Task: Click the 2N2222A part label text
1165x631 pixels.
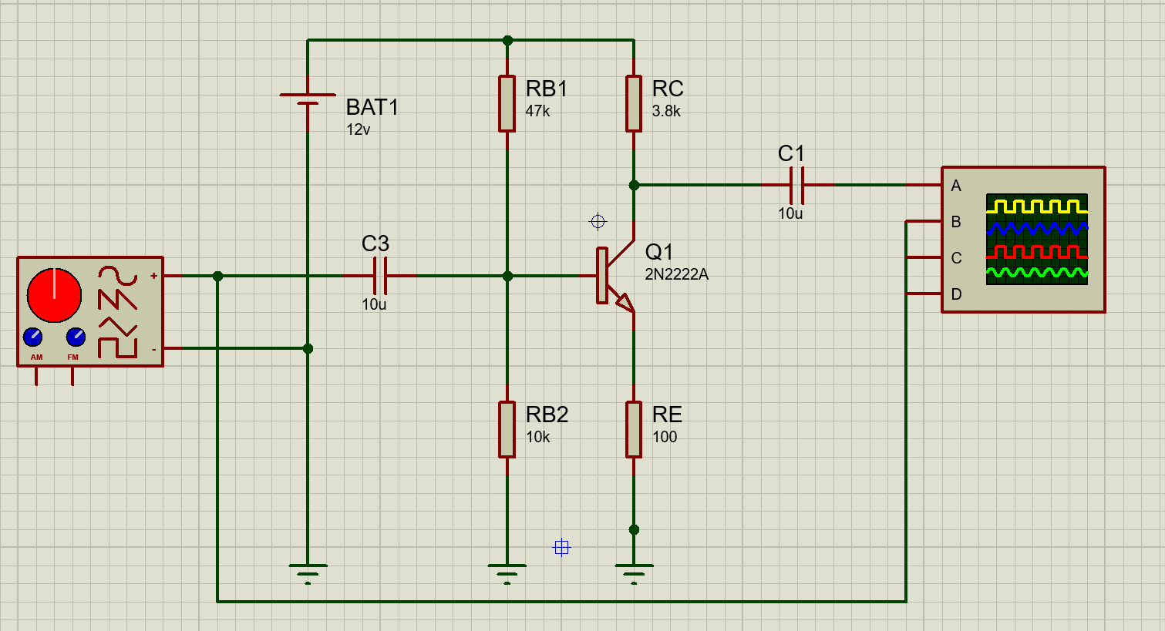Action: (x=676, y=274)
